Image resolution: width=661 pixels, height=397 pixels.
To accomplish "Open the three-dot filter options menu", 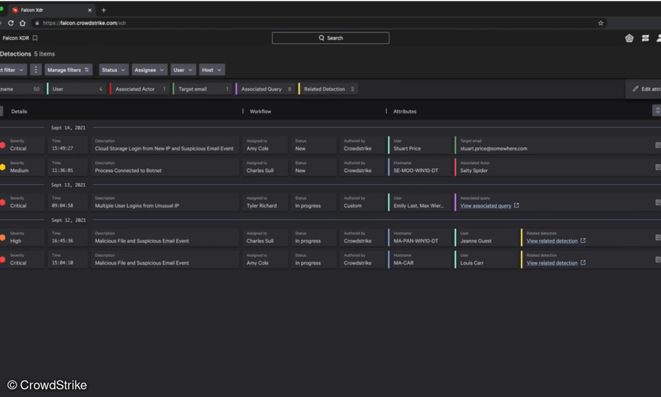I will (x=36, y=70).
